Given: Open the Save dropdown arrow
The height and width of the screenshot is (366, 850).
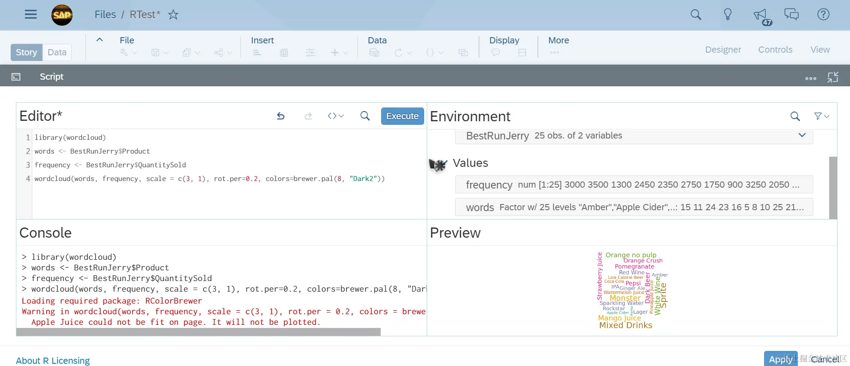Looking at the screenshot, I should click(x=166, y=53).
